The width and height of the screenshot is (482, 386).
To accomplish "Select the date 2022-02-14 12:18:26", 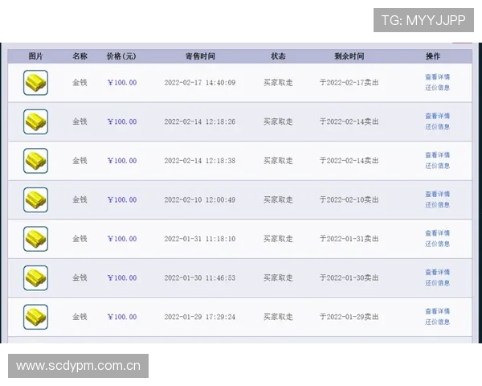I will click(200, 122).
